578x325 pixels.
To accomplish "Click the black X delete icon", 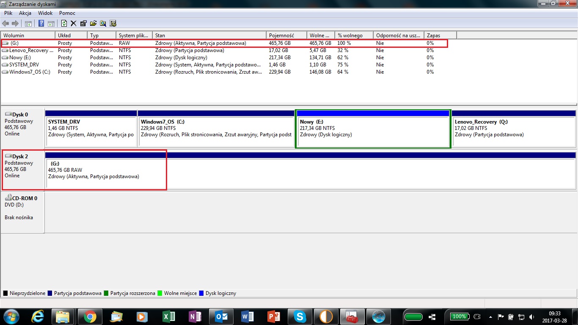I will 74,23.
